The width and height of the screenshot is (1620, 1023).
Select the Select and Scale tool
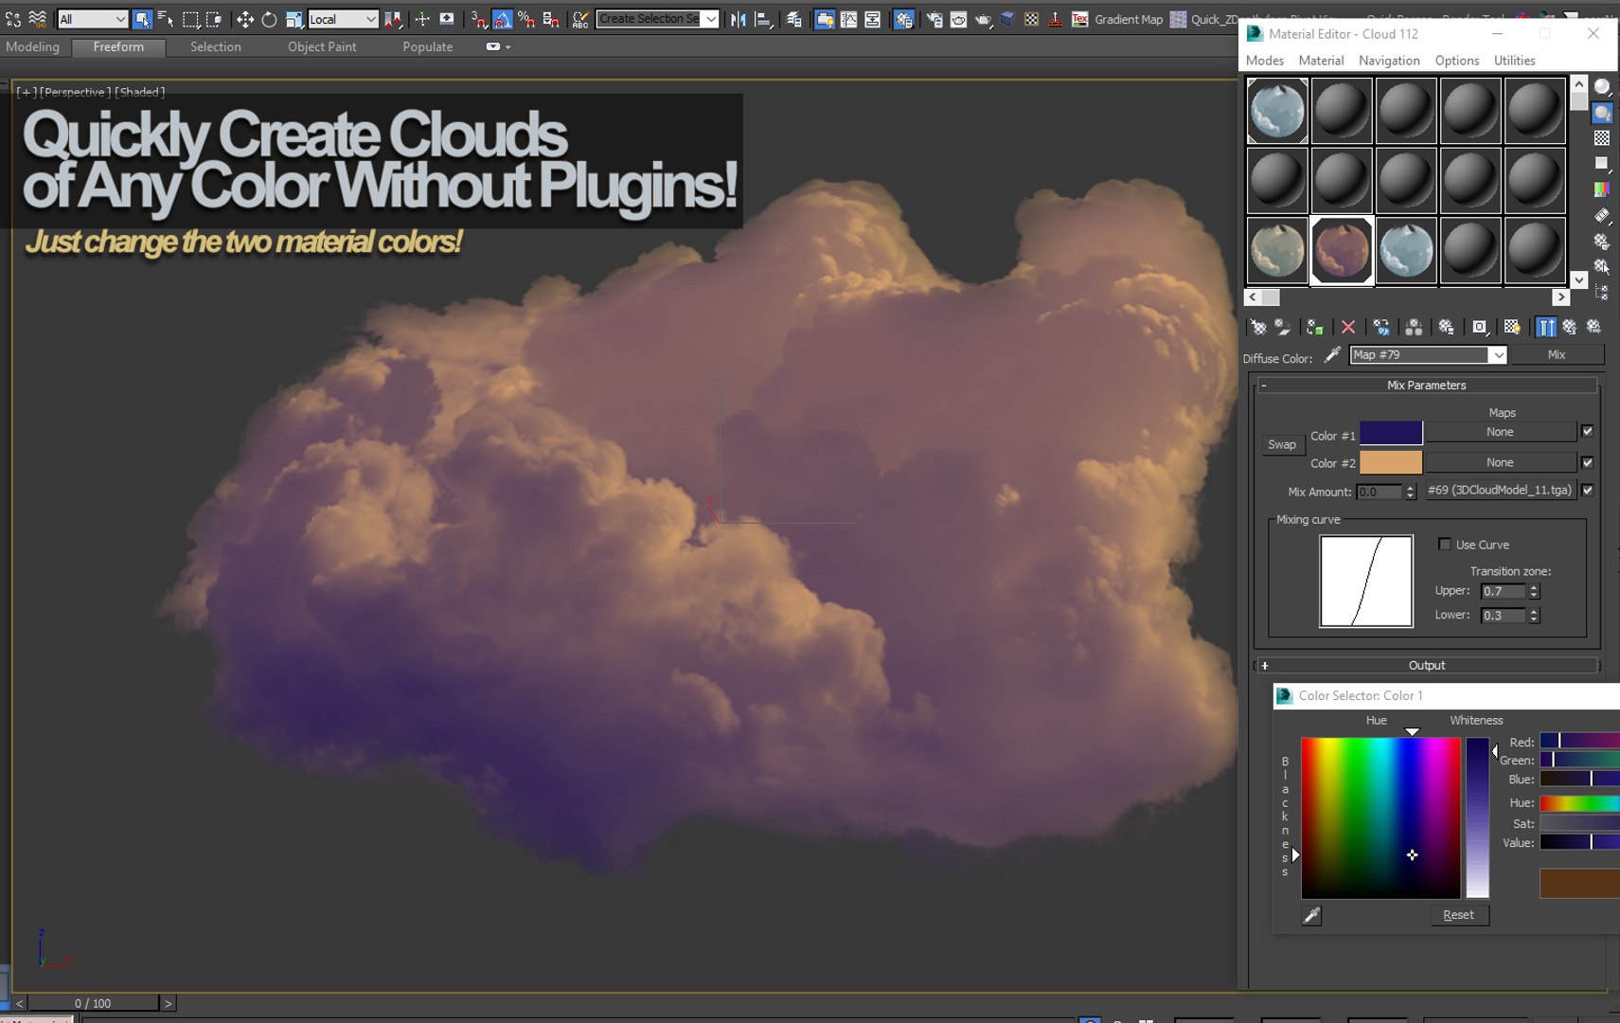294,19
